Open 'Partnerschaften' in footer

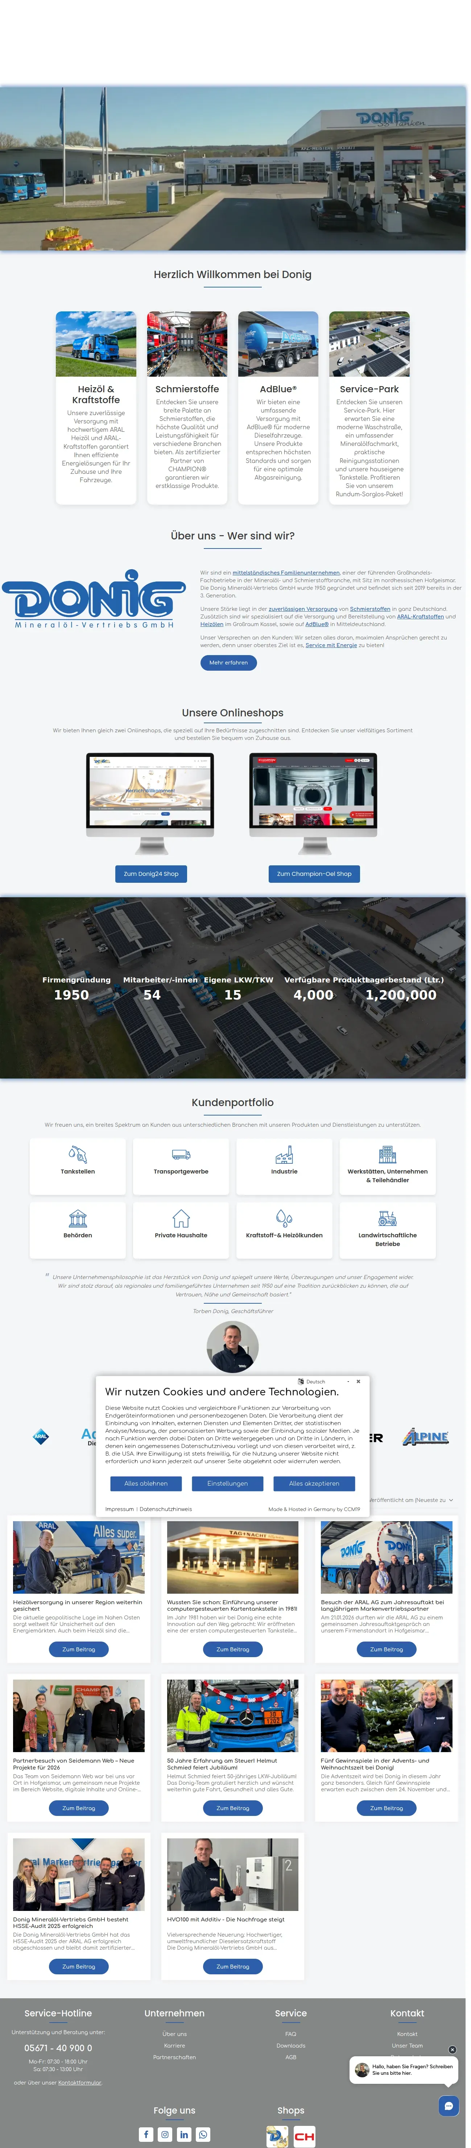click(x=174, y=2057)
